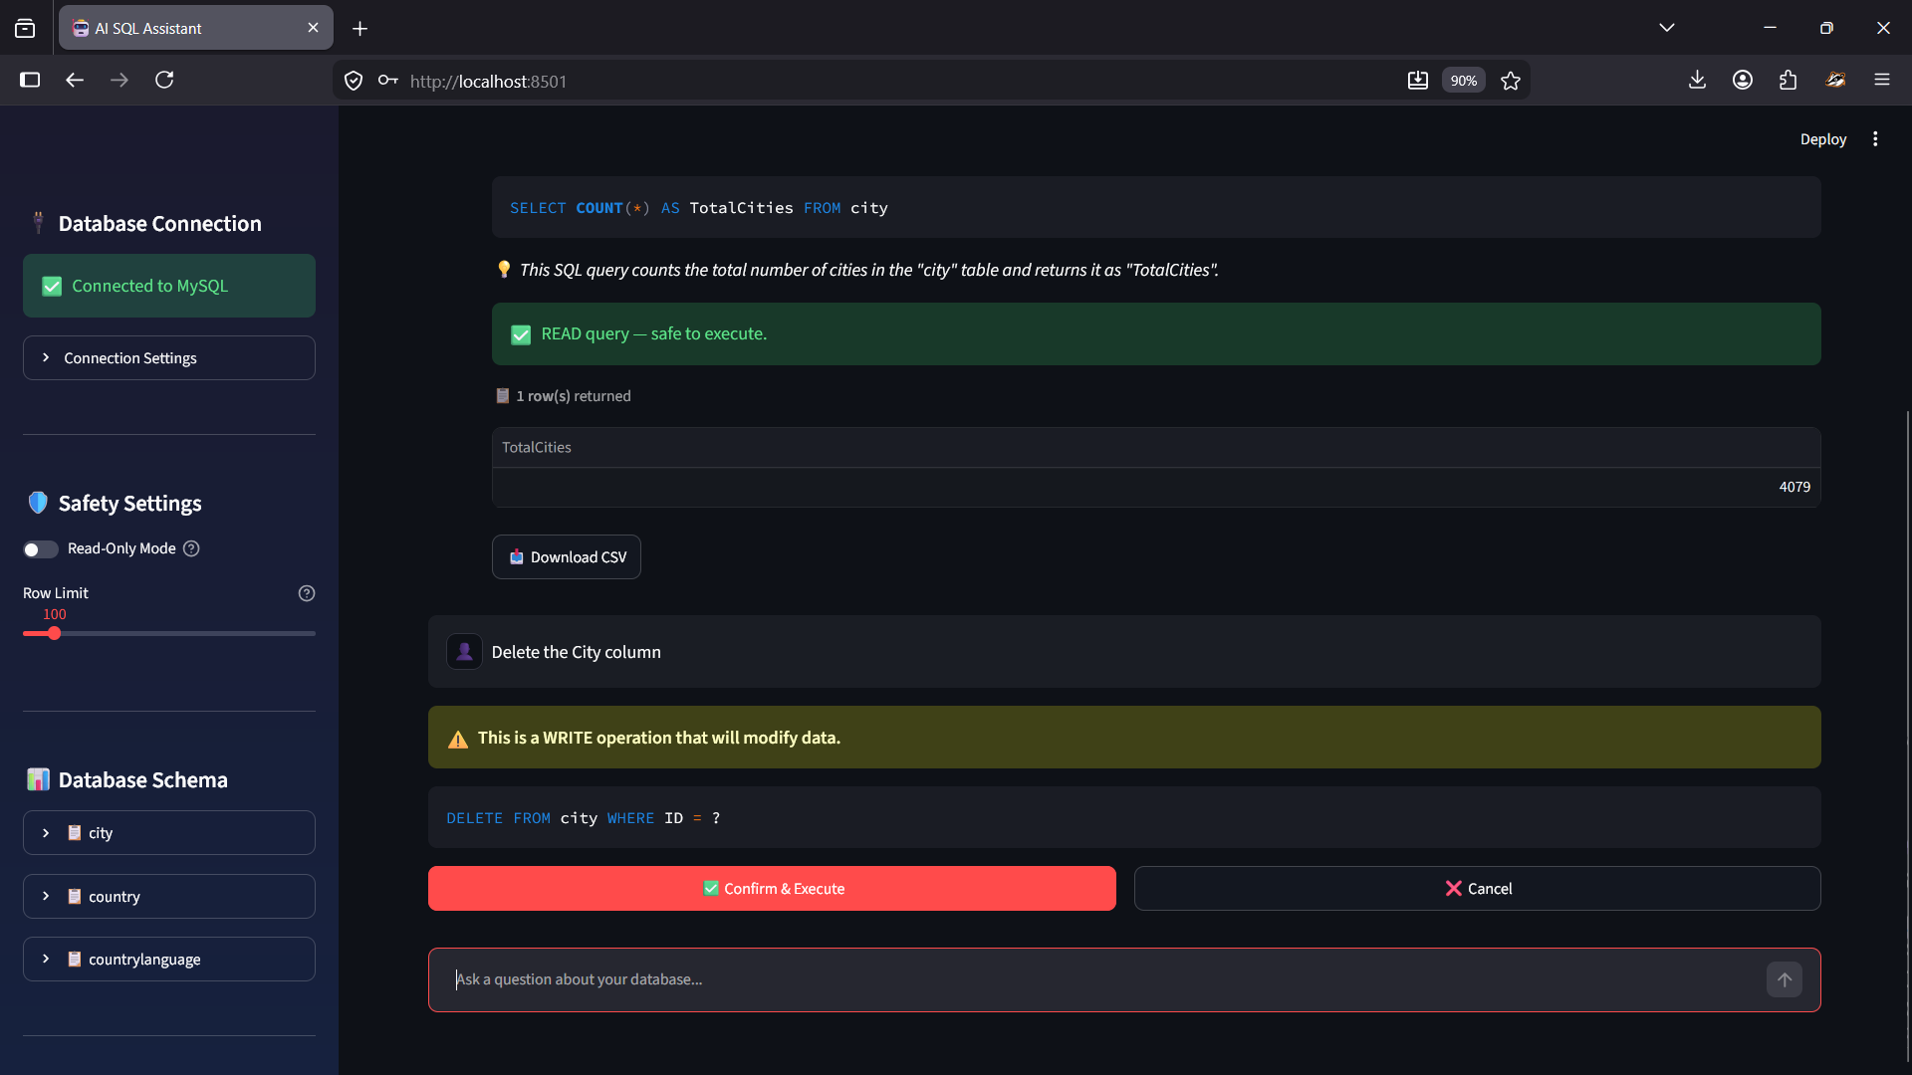Click the user avatar beside Delete the City column
The image size is (1912, 1075).
coord(464,652)
